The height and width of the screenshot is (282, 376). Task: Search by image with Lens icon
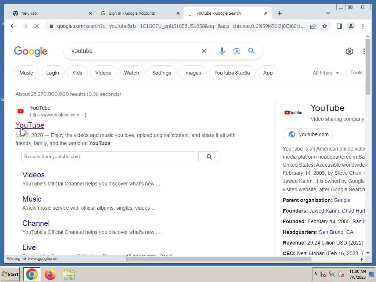coord(237,51)
